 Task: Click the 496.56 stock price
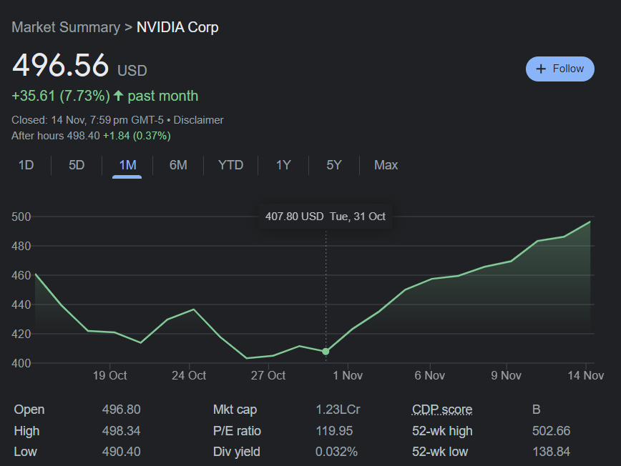click(x=61, y=65)
